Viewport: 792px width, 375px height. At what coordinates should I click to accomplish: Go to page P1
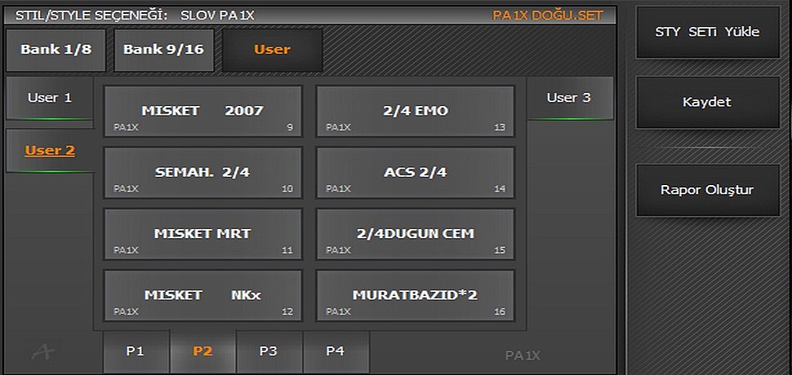pyautogui.click(x=136, y=351)
